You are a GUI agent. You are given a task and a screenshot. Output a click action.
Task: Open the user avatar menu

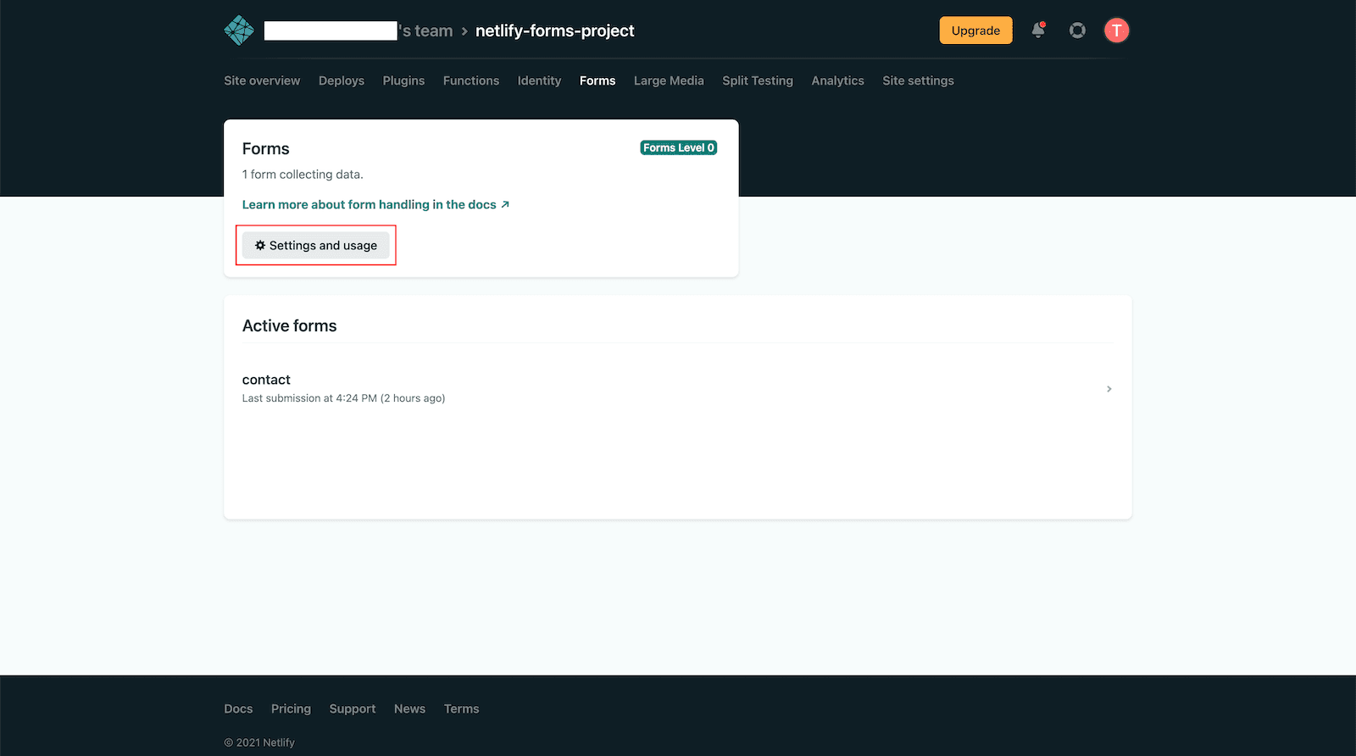tap(1116, 31)
